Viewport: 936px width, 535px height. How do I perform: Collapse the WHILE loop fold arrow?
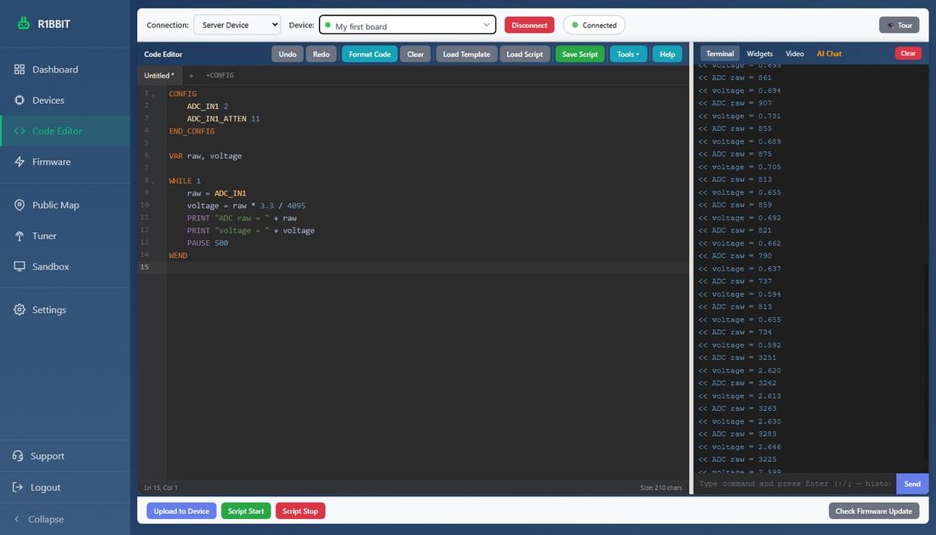tap(153, 181)
